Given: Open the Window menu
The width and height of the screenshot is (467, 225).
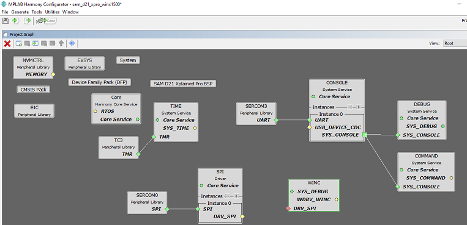Looking at the screenshot, I should pyautogui.click(x=70, y=12).
